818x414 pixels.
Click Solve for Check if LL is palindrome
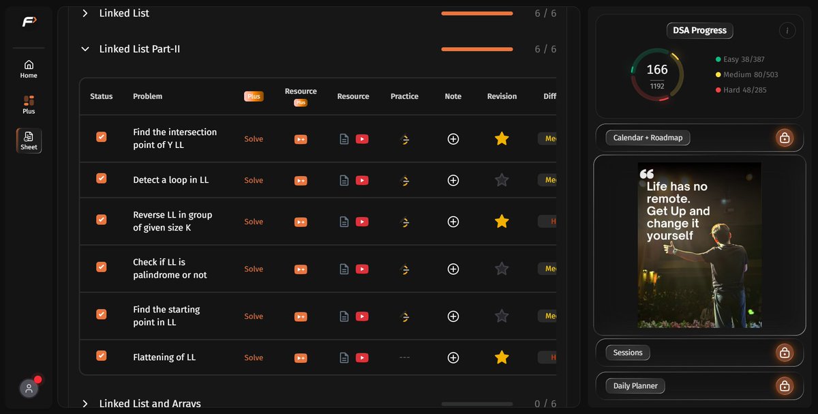point(254,269)
